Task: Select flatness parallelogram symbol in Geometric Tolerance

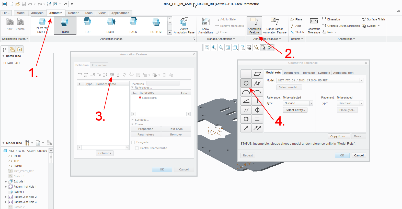Action: click(x=257, y=74)
